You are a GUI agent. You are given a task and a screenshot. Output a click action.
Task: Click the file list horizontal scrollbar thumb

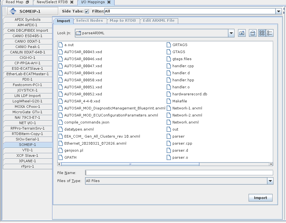[x=130, y=164]
